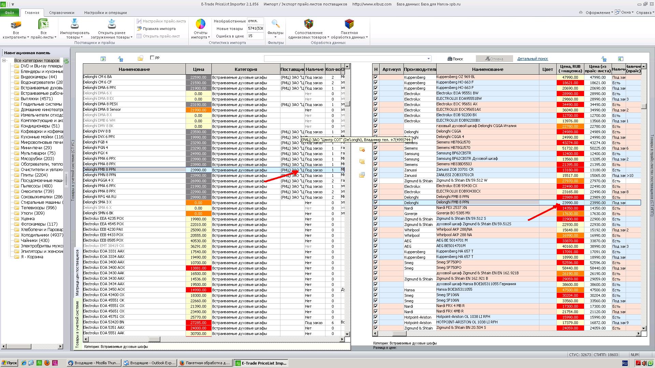Click bottom stacked folders icon between tables
The height and width of the screenshot is (368, 655).
(x=362, y=175)
